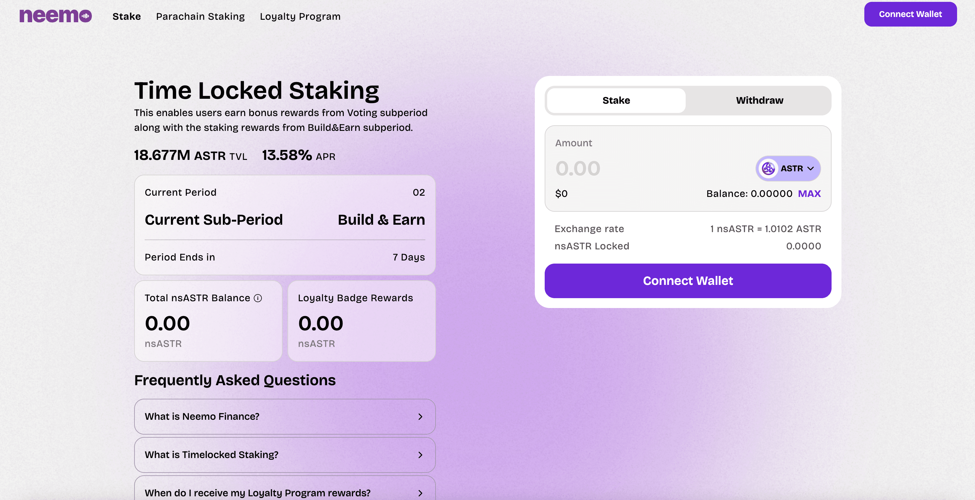Click the large Connect Wallet button

(x=688, y=281)
